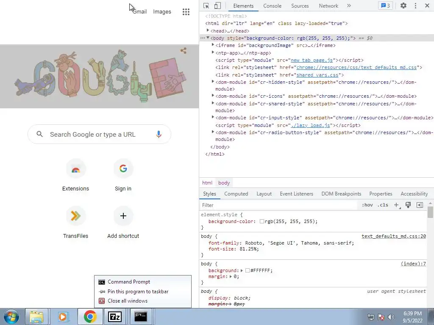Viewport: 434px width, 325px height.
Task: Open the Sign in shortcut tile
Action: click(x=123, y=176)
